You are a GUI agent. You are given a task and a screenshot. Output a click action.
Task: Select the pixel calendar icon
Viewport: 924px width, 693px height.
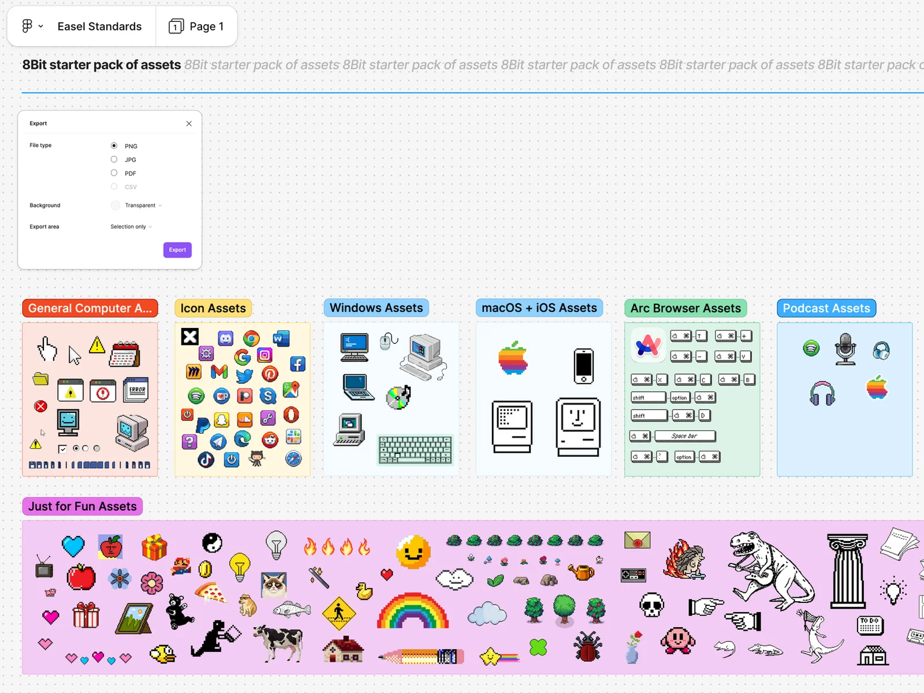coord(125,354)
